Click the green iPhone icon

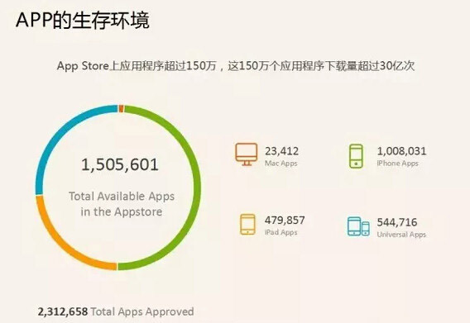click(x=356, y=155)
